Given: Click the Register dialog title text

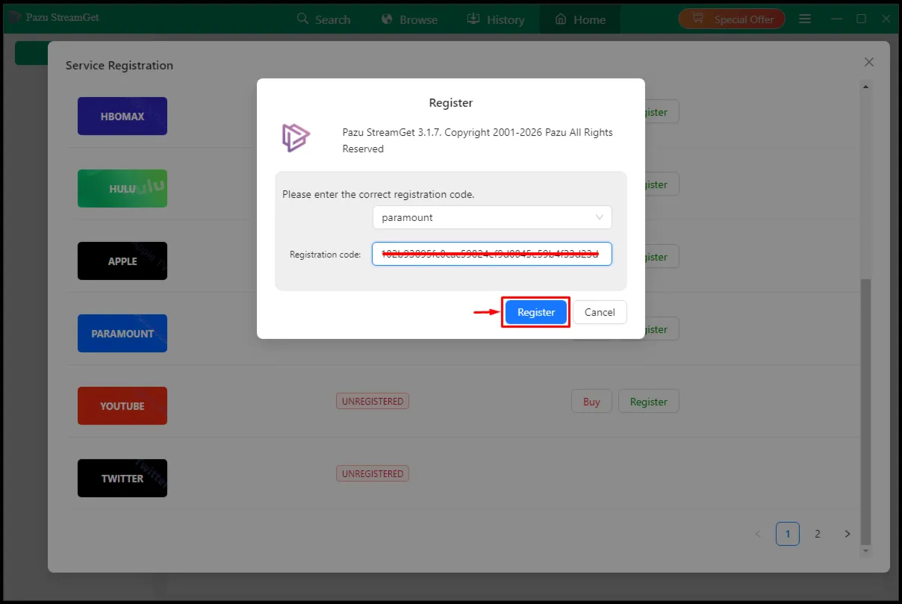Looking at the screenshot, I should pos(451,102).
